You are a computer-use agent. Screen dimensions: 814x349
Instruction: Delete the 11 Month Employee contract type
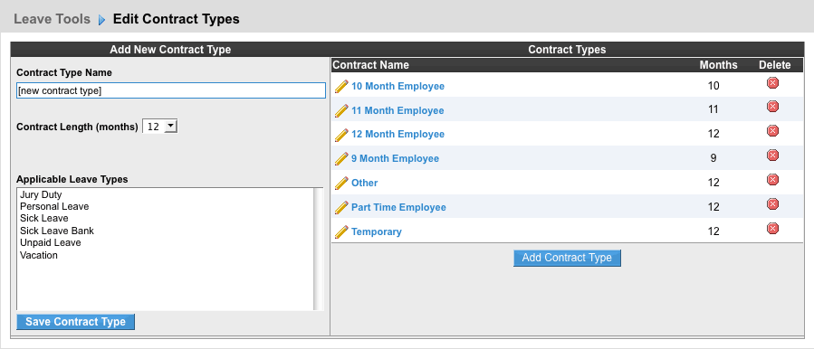click(772, 107)
